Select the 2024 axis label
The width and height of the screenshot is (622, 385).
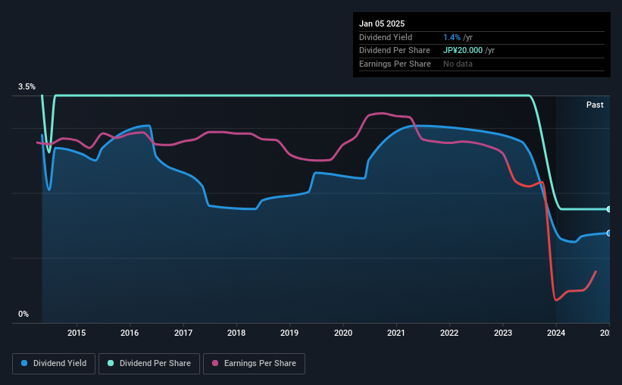pyautogui.click(x=556, y=333)
